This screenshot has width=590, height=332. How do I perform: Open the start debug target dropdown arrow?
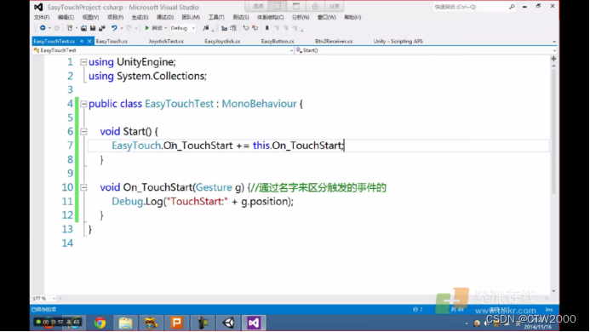165,28
